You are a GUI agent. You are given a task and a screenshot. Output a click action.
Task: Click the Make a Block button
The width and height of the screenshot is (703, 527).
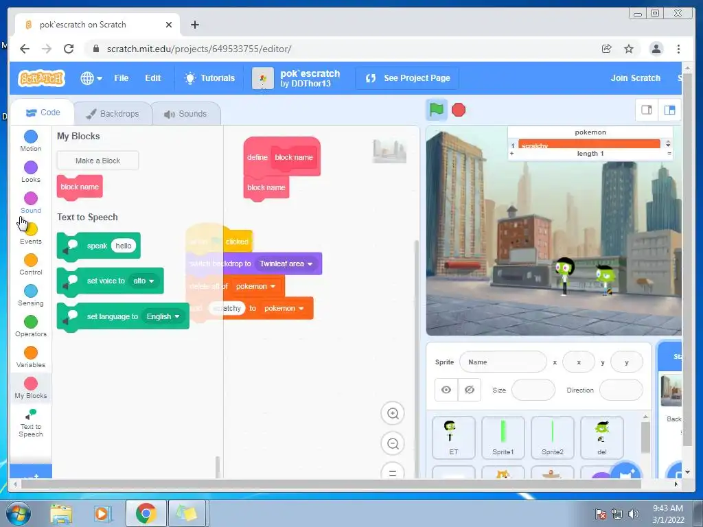[97, 161]
